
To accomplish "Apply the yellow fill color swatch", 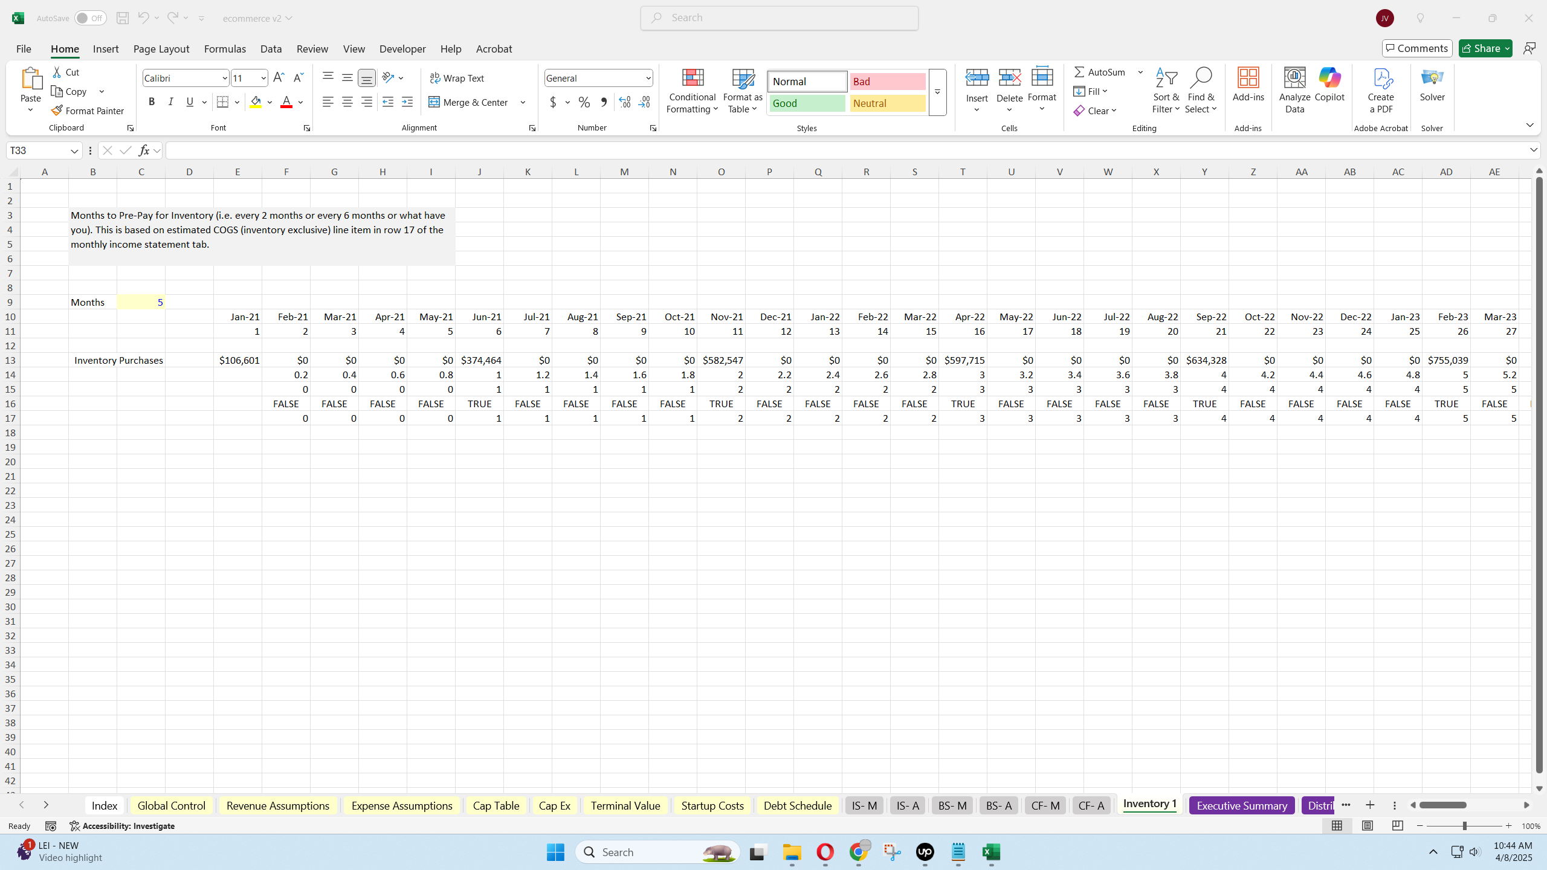I will tap(256, 102).
